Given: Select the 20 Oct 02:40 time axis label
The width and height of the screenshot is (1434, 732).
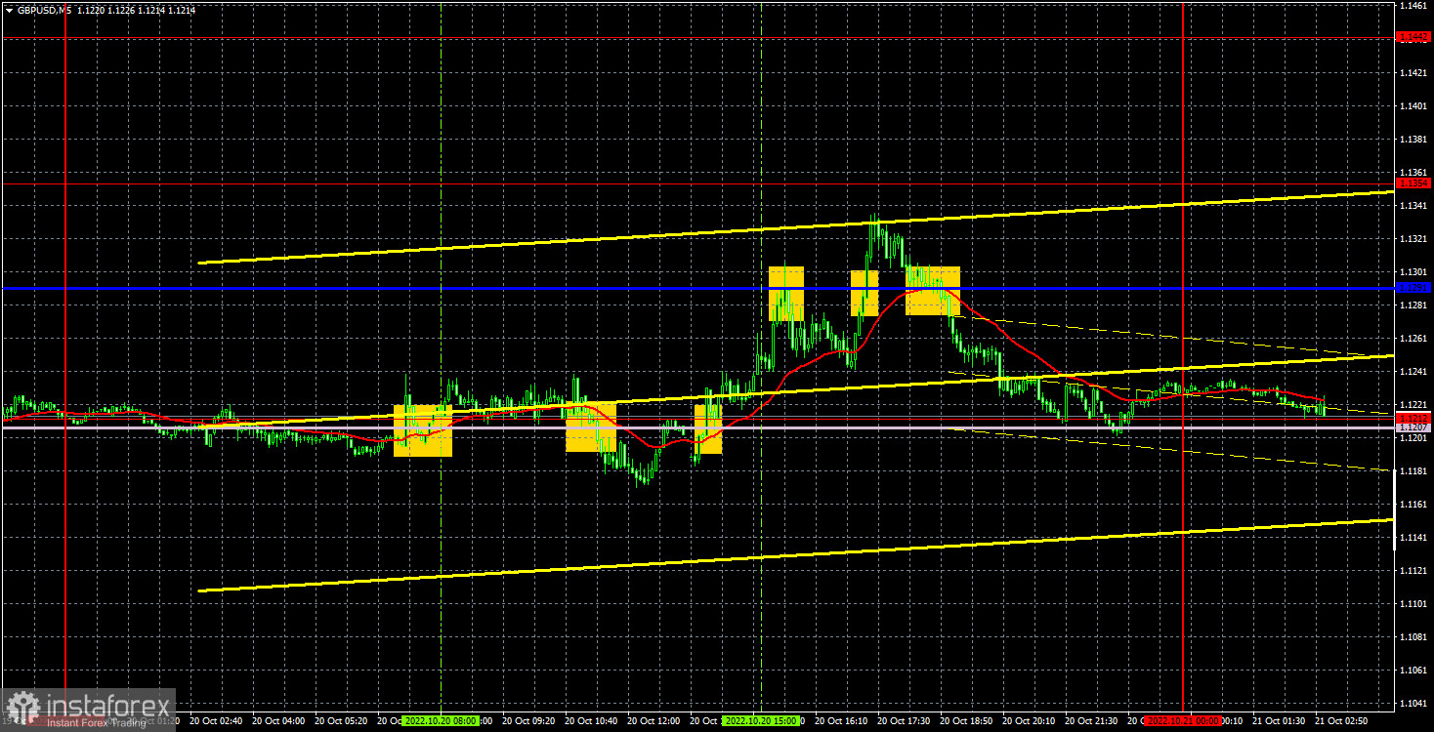Looking at the screenshot, I should click(216, 720).
